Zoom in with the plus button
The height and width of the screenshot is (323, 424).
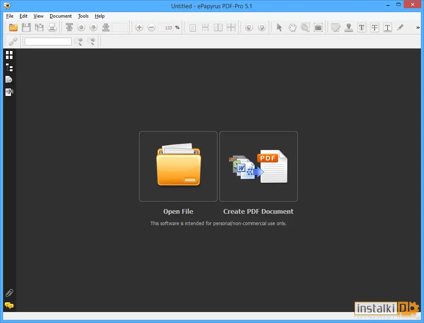[x=139, y=27]
